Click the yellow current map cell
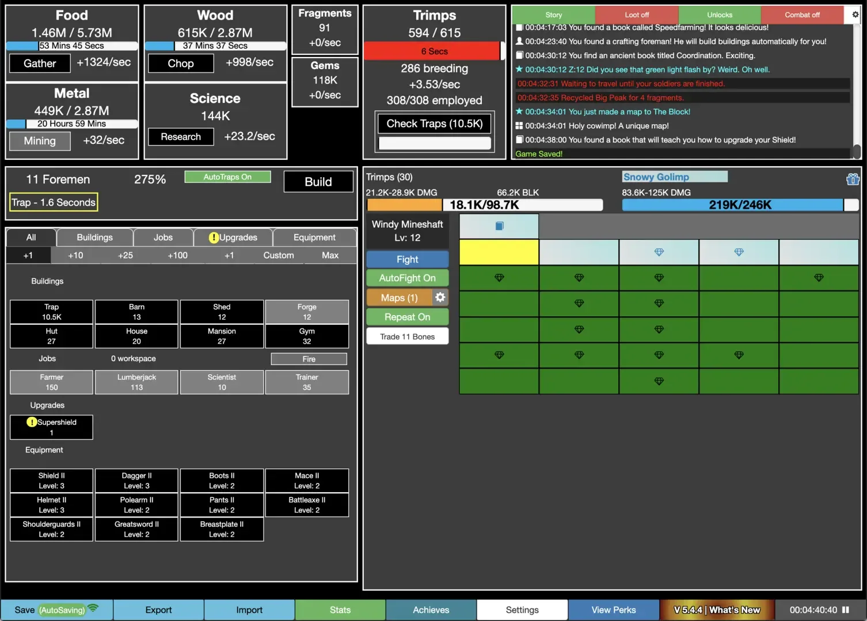This screenshot has width=867, height=621. click(499, 252)
